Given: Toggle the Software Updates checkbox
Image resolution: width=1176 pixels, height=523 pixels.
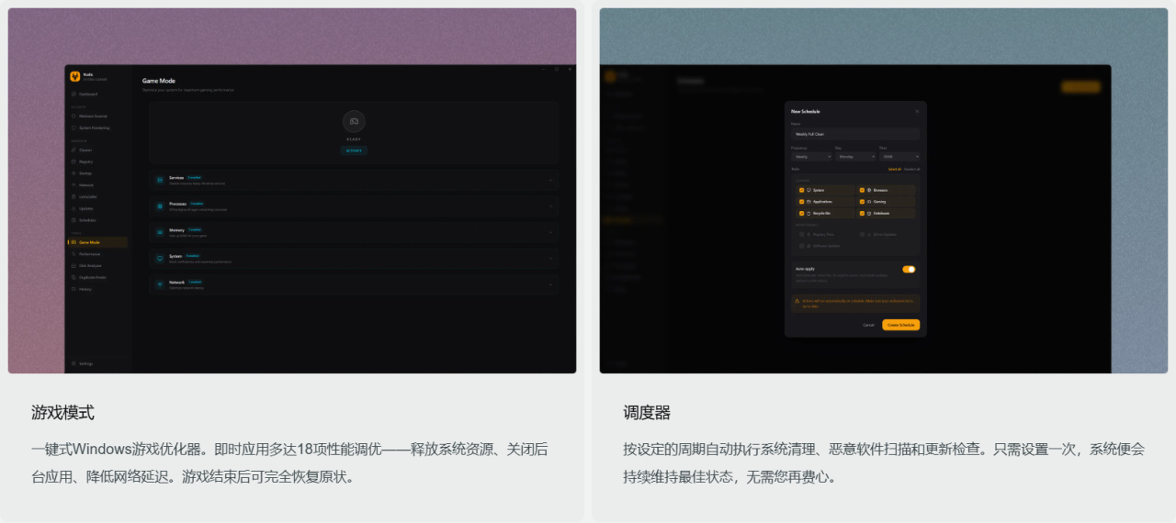Looking at the screenshot, I should [x=802, y=246].
